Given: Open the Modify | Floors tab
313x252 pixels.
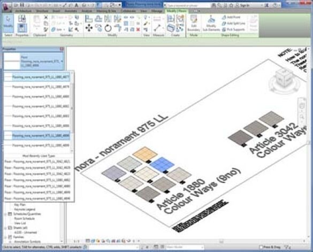Looking at the screenshot, I should (177, 11).
